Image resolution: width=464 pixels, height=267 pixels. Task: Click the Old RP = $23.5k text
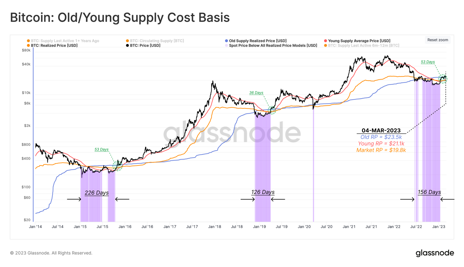click(x=381, y=137)
